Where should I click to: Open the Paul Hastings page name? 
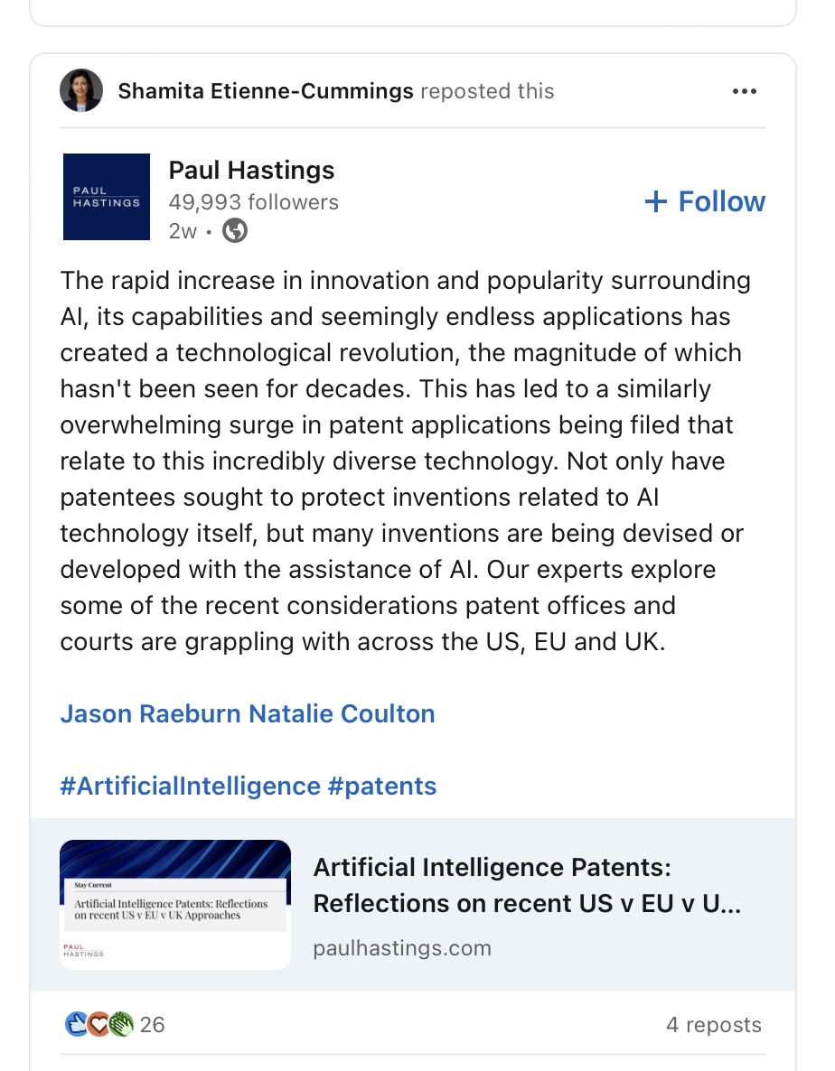pos(251,170)
